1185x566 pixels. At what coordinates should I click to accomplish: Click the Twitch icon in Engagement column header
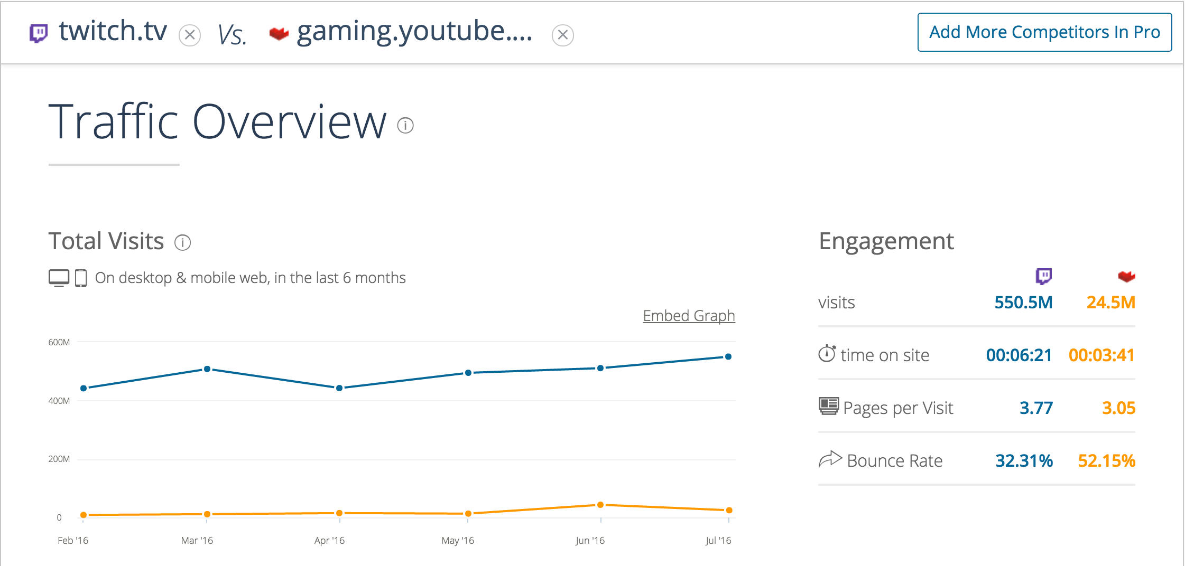point(1043,276)
